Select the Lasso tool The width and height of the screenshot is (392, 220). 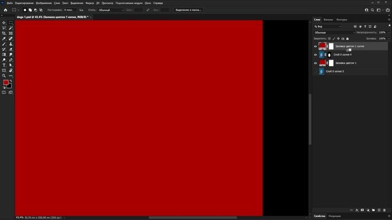click(4, 28)
